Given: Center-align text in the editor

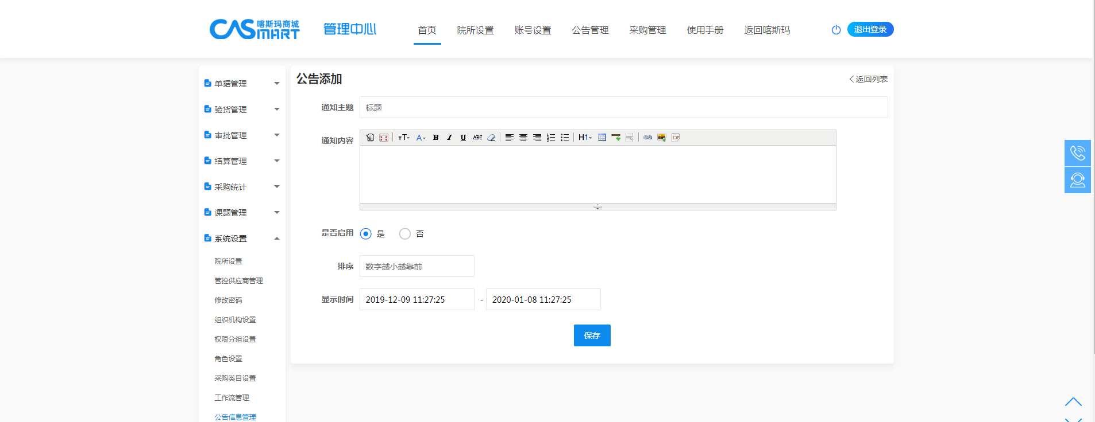Looking at the screenshot, I should pos(523,138).
